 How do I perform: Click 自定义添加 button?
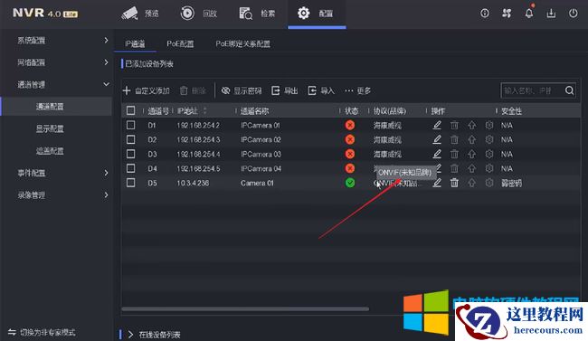point(147,90)
